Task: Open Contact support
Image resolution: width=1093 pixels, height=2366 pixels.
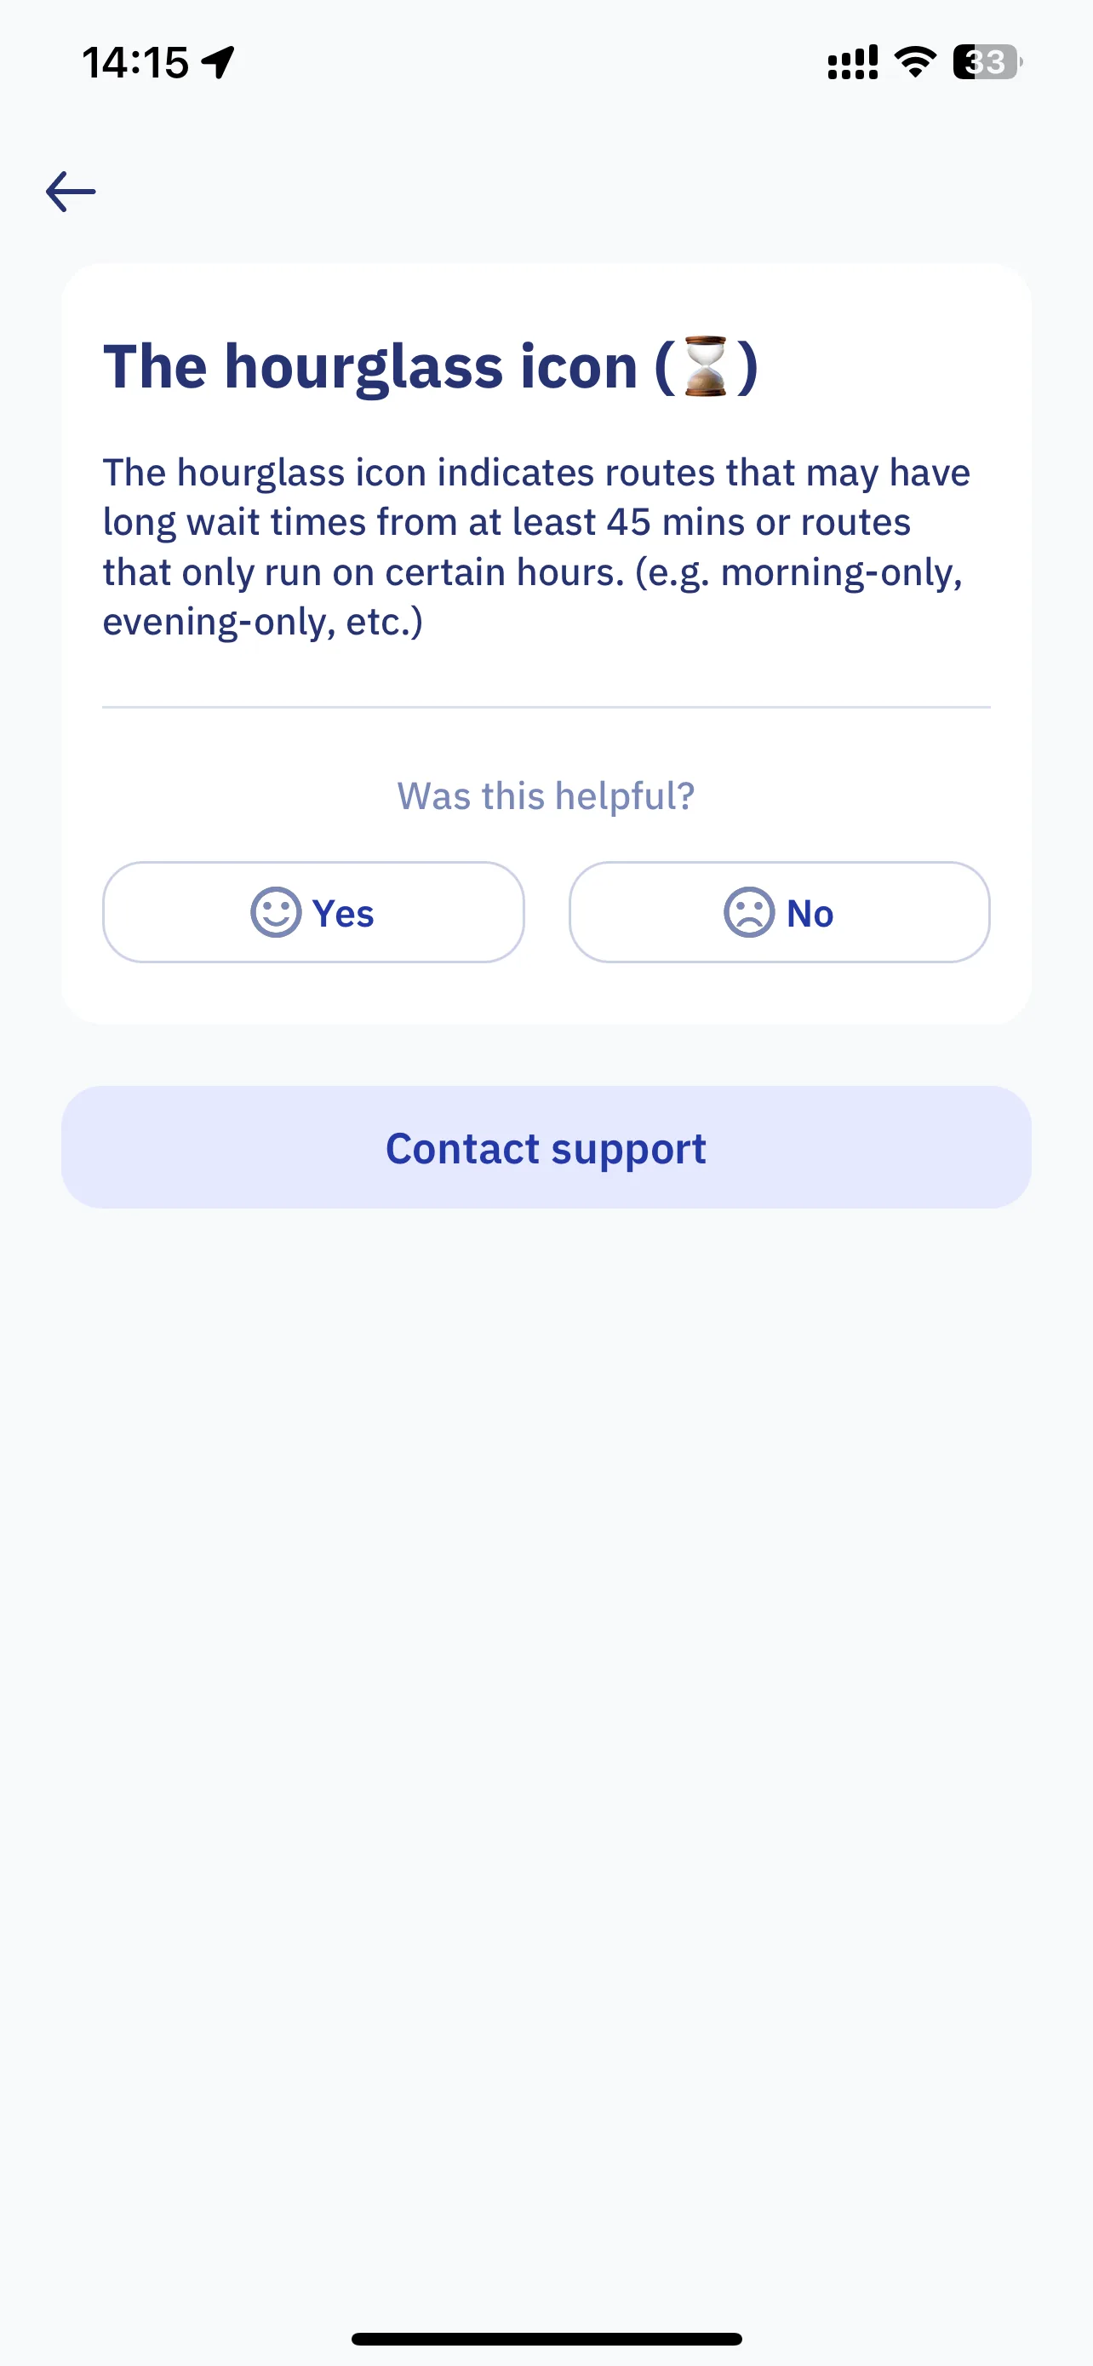Action: tap(546, 1147)
